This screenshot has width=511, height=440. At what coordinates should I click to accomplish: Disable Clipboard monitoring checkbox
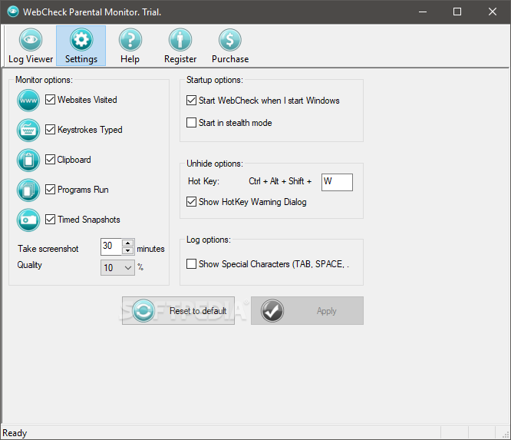coord(50,160)
